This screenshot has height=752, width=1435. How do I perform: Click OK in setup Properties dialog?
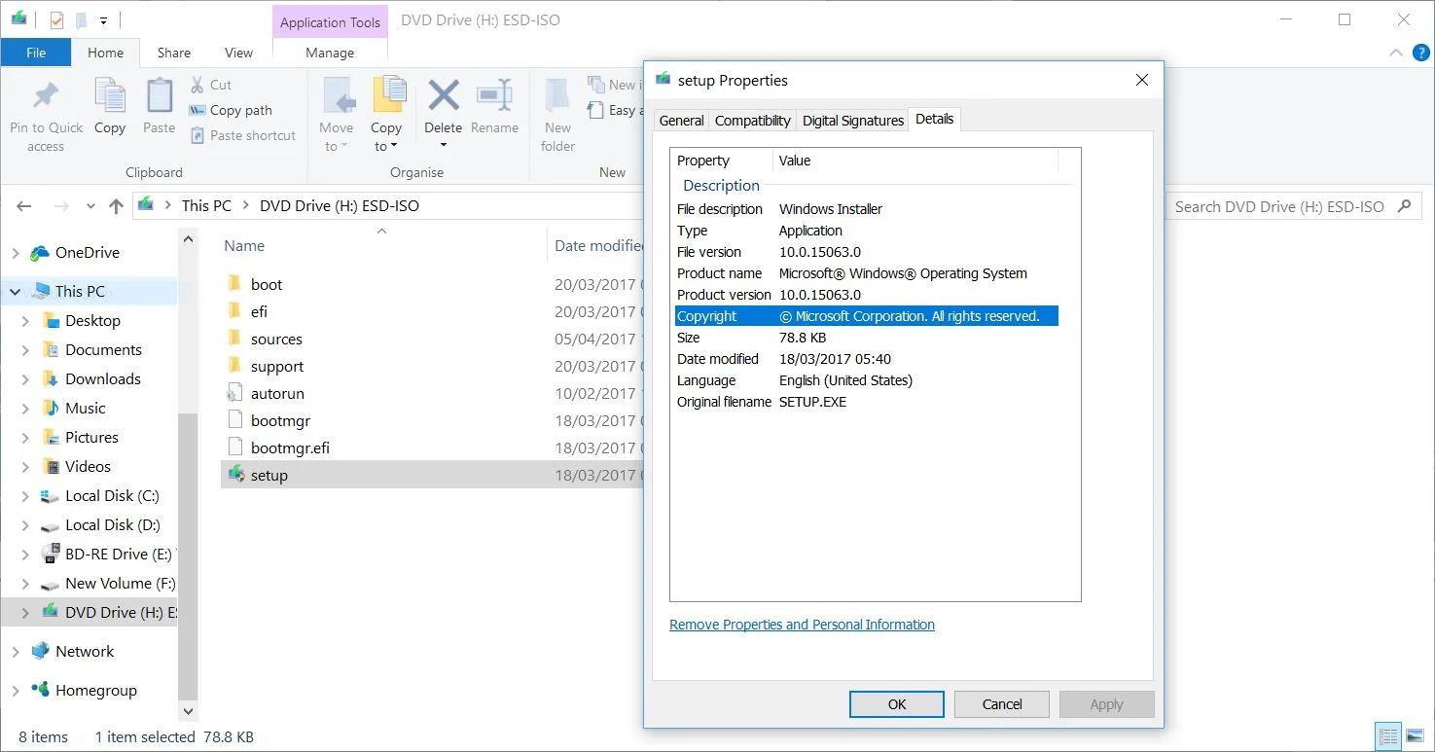coord(897,704)
